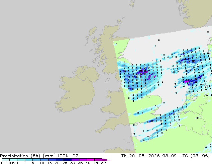Screen dimensions: 212x164
Task: Click the '35' legend scale label
Action: click(x=80, y=163)
